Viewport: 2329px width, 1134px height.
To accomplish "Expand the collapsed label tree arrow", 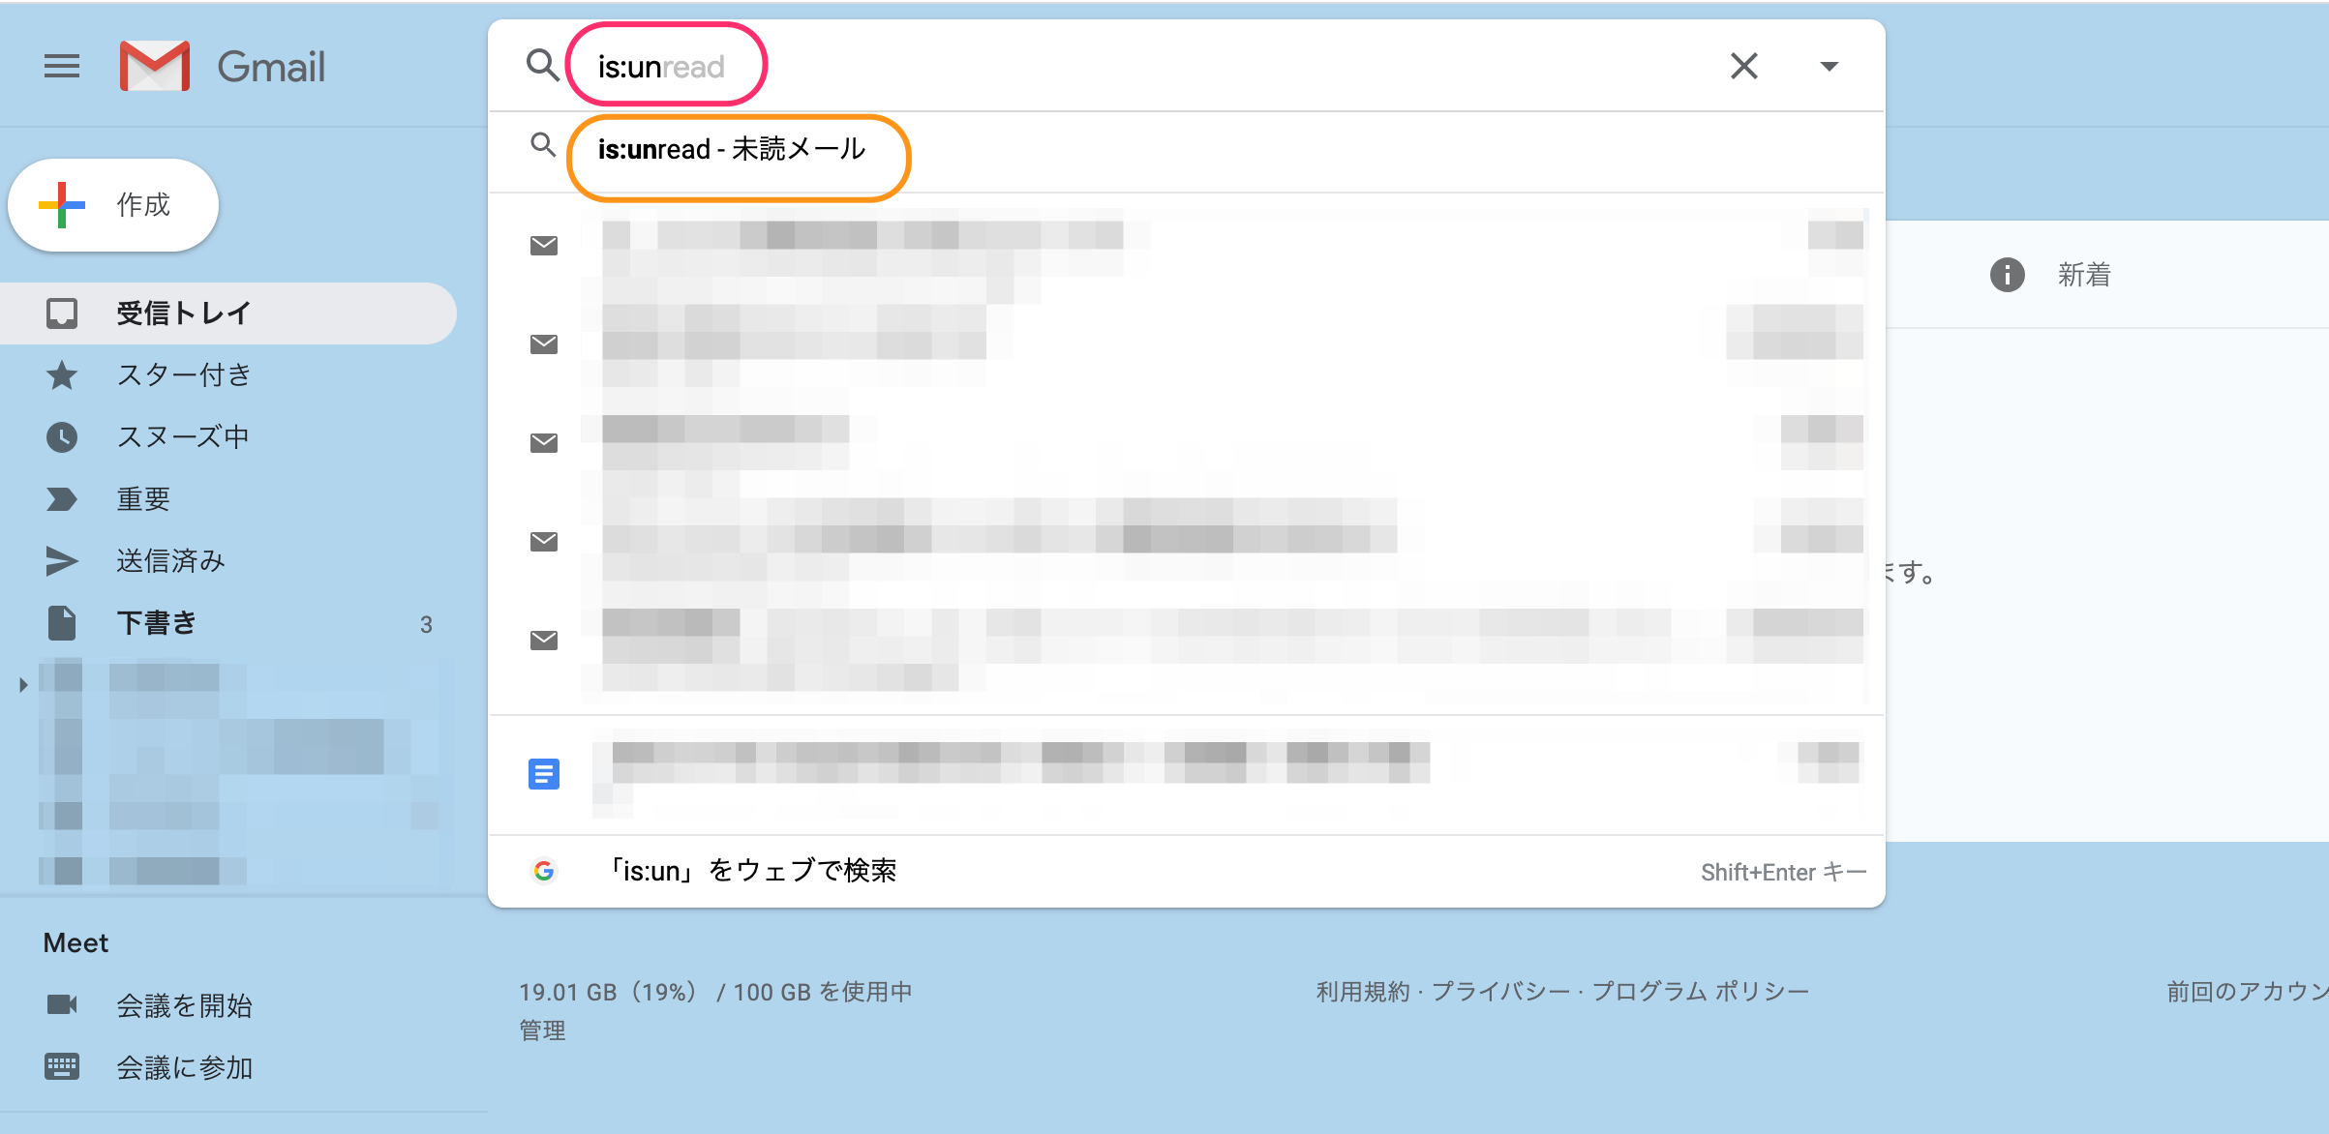I will (23, 685).
